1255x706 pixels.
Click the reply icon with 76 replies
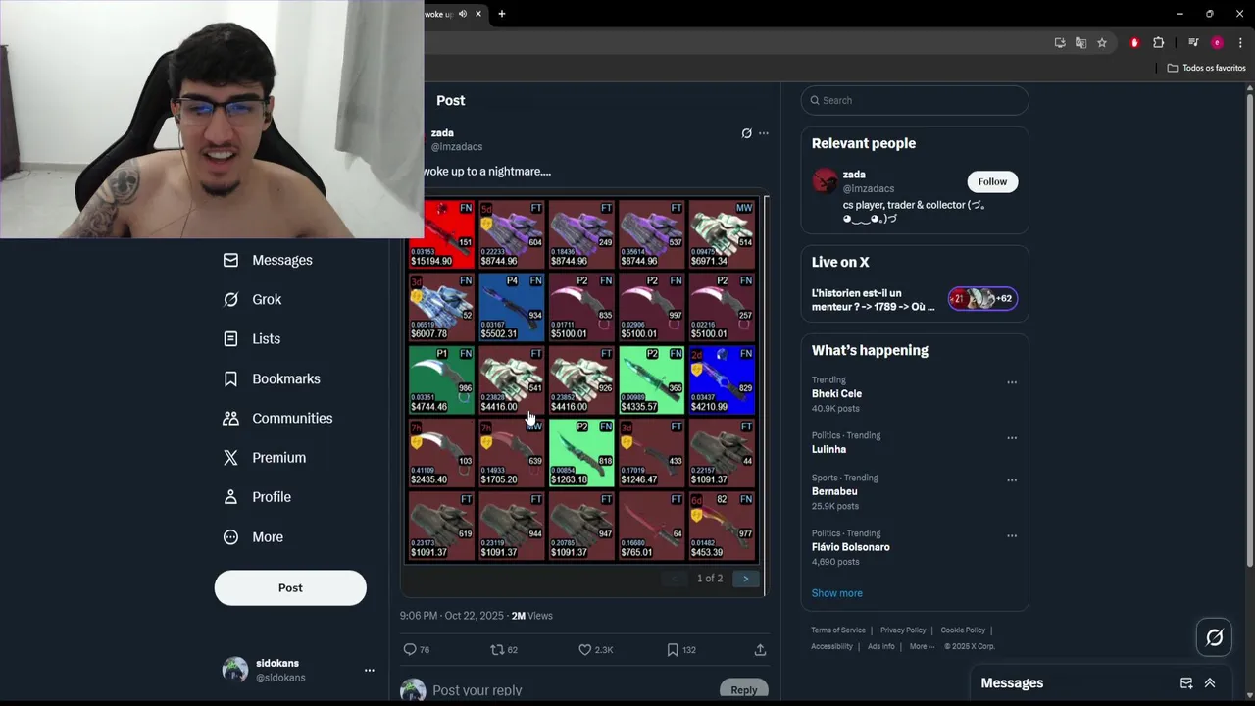417,649
